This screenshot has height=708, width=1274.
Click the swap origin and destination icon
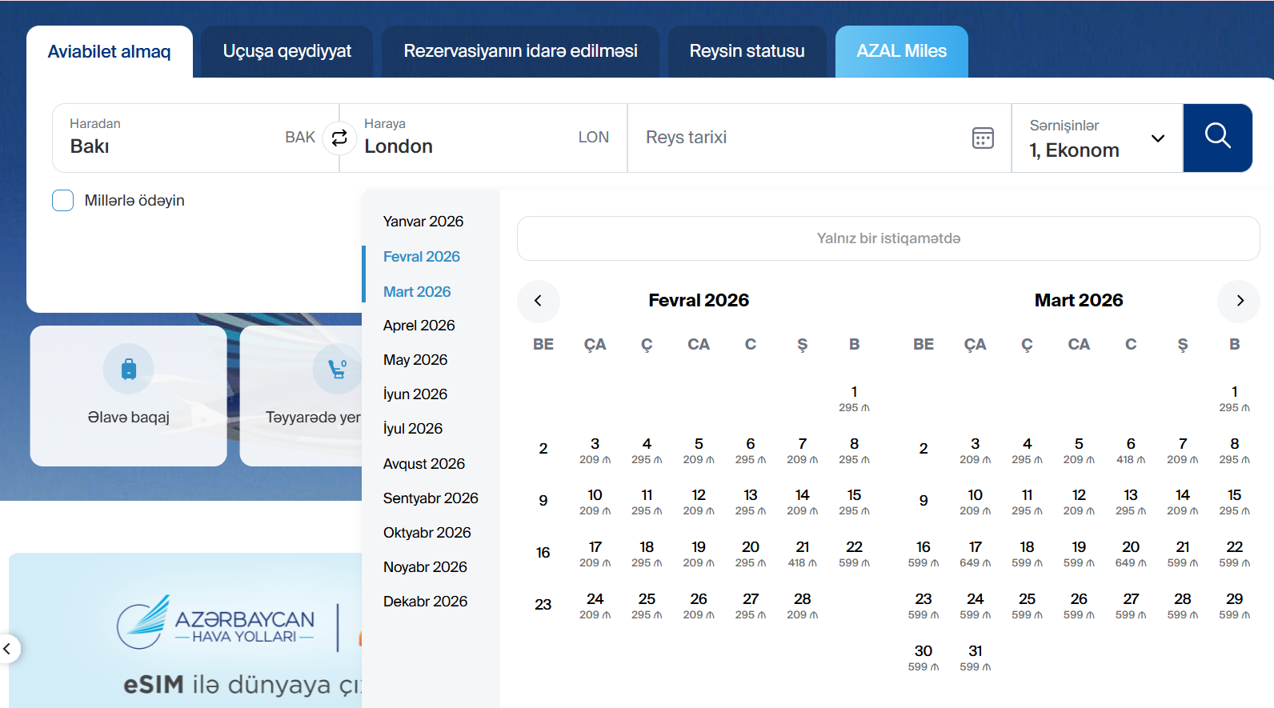click(339, 138)
